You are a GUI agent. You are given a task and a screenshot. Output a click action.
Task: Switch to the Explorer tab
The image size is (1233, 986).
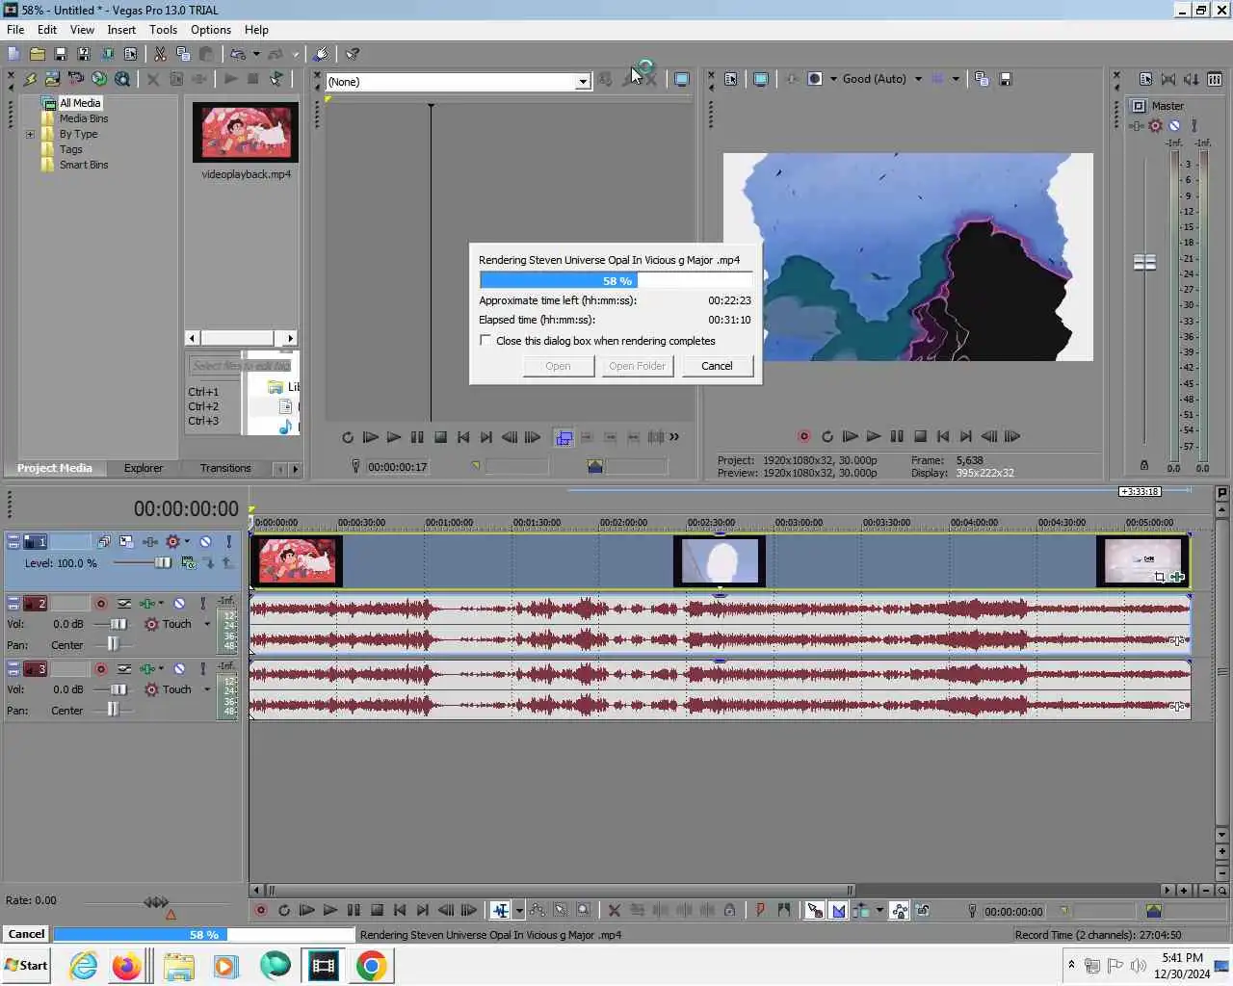pyautogui.click(x=143, y=468)
